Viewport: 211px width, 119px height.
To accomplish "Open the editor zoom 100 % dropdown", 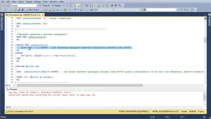I will [14, 85].
